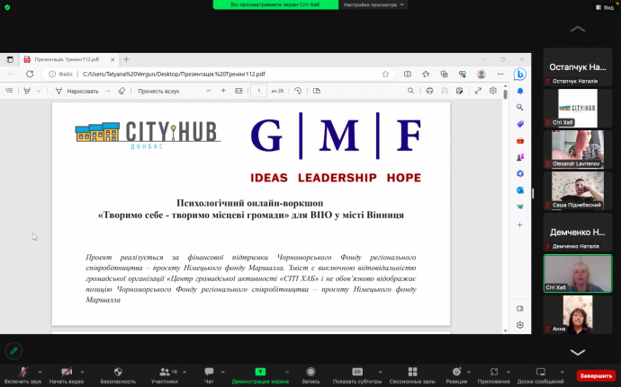Open PDF settings gear icon
Image resolution: width=621 pixels, height=387 pixels.
click(492, 91)
